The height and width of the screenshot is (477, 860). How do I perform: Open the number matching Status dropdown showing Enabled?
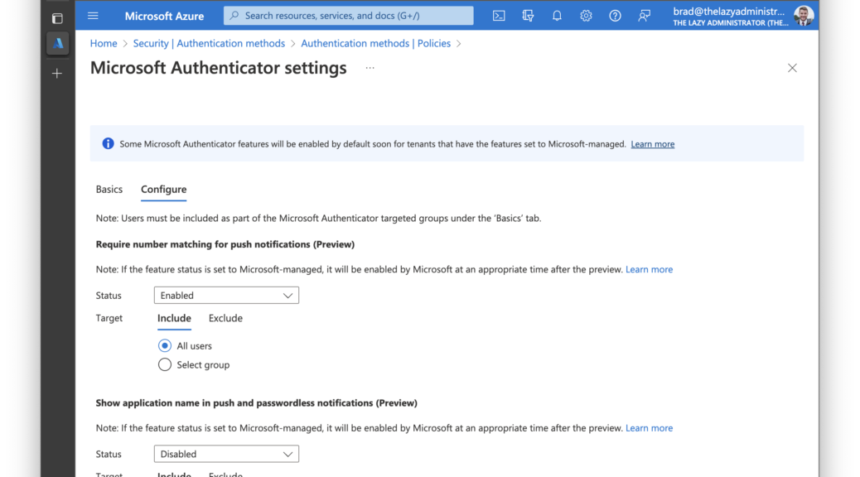(226, 296)
